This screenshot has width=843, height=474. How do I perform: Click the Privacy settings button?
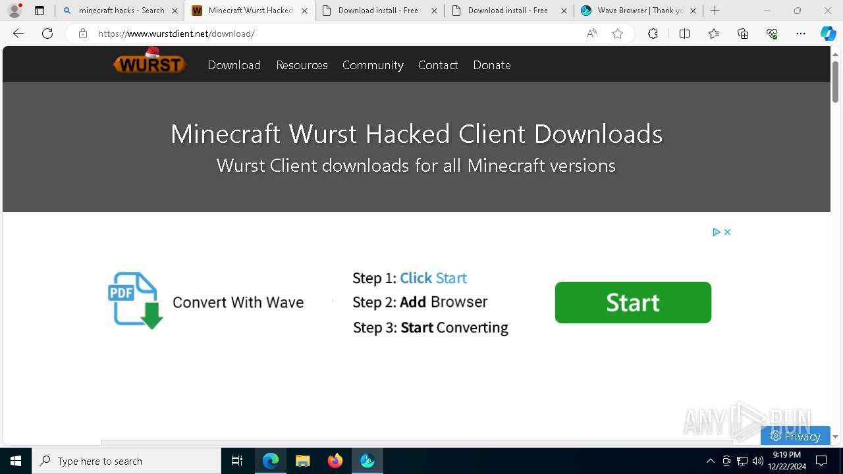coord(796,436)
